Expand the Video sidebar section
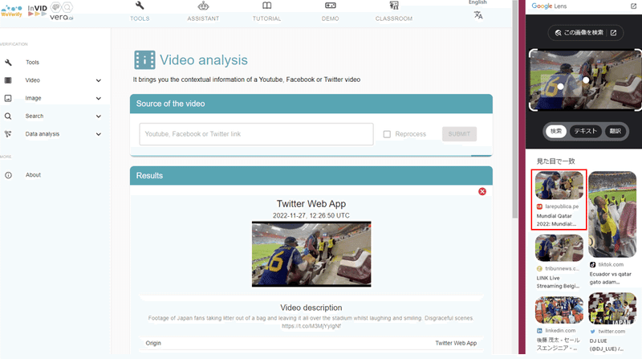Viewport: 642px width, 359px height. 99,80
